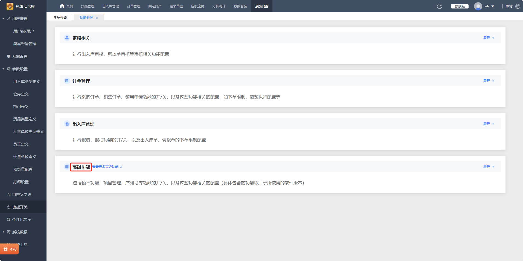Open 简易账号管理 in sidebar
The image size is (523, 261).
[25, 44]
